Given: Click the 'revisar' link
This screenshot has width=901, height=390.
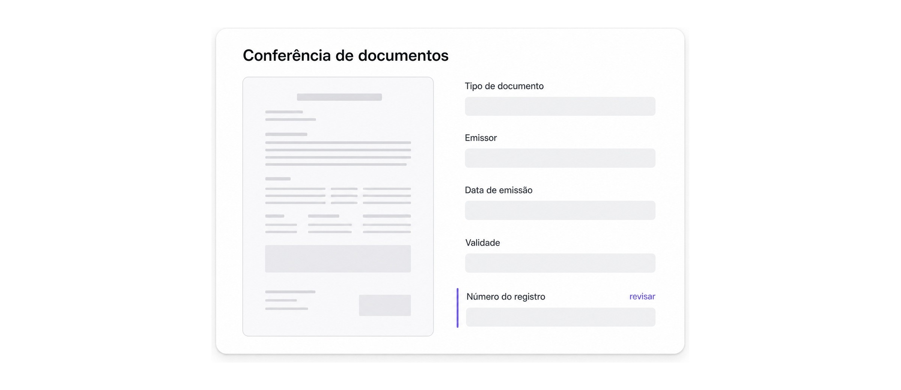Looking at the screenshot, I should [642, 296].
